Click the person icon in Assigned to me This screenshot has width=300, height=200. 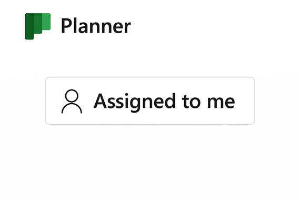[x=72, y=101]
